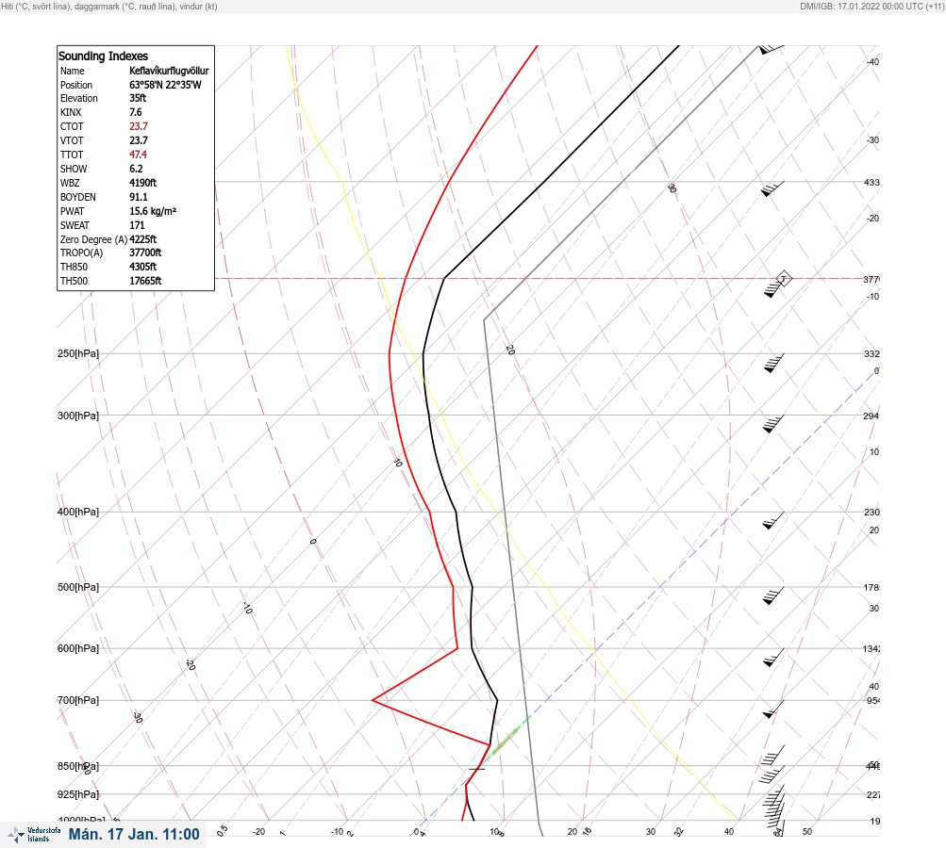Click the altitude label 294 on the right edge
Viewport: 946px width, 848px height.
point(871,416)
